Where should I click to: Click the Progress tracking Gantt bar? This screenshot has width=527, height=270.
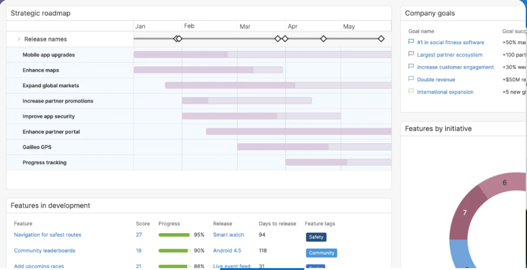tap(339, 162)
